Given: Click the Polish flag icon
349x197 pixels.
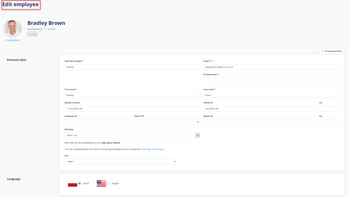Looking at the screenshot, I should (73, 183).
